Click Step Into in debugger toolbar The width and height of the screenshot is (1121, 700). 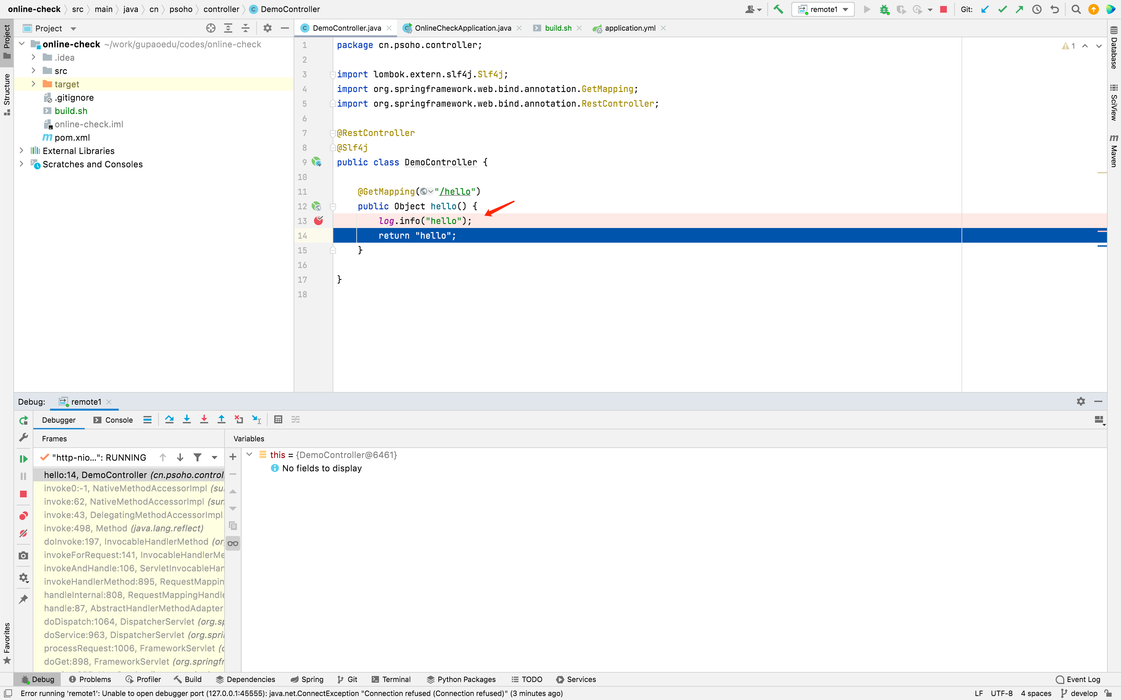pos(187,419)
